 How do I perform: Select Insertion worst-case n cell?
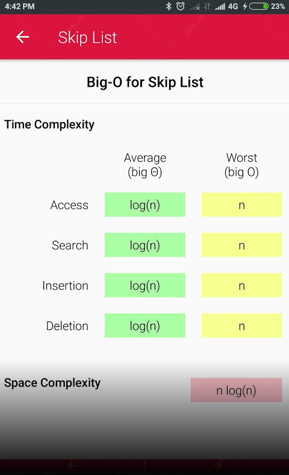coord(241,285)
